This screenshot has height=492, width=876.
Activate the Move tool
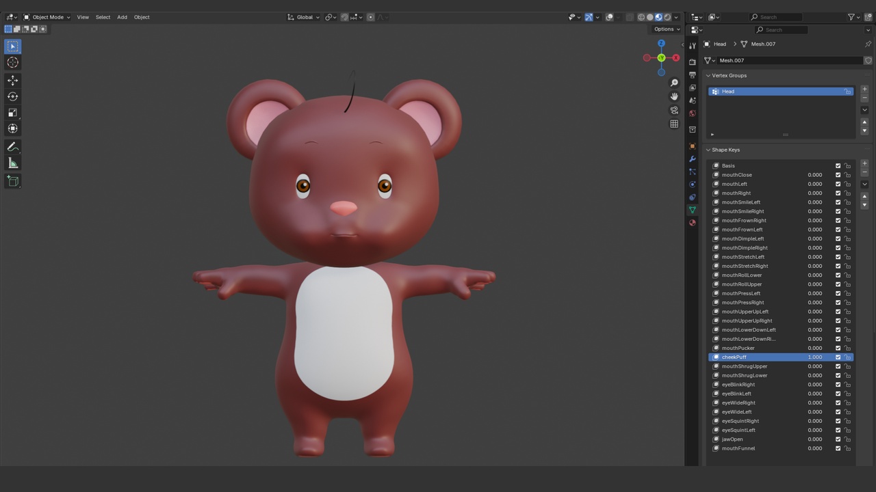pos(13,81)
